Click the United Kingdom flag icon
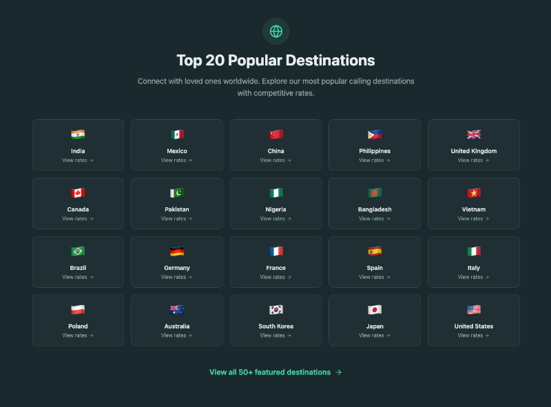Image resolution: width=551 pixels, height=407 pixels. (474, 134)
